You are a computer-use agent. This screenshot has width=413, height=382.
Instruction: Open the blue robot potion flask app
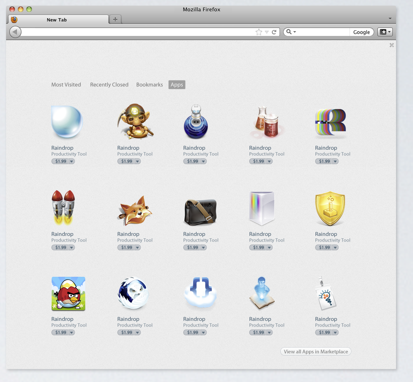pos(196,121)
